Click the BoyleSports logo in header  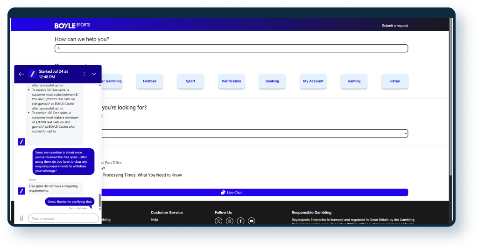(72, 25)
